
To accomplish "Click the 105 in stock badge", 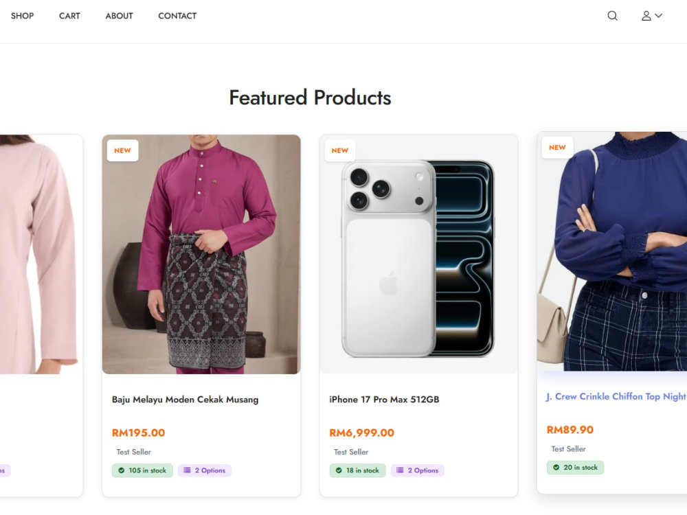I will click(142, 470).
